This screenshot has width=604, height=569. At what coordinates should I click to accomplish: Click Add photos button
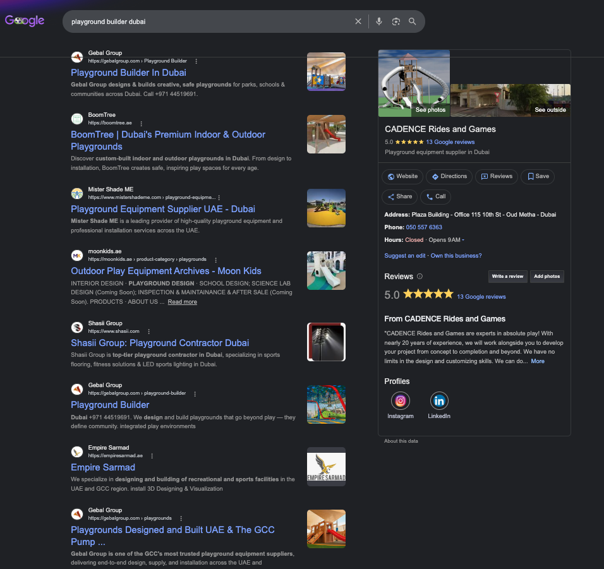click(547, 277)
